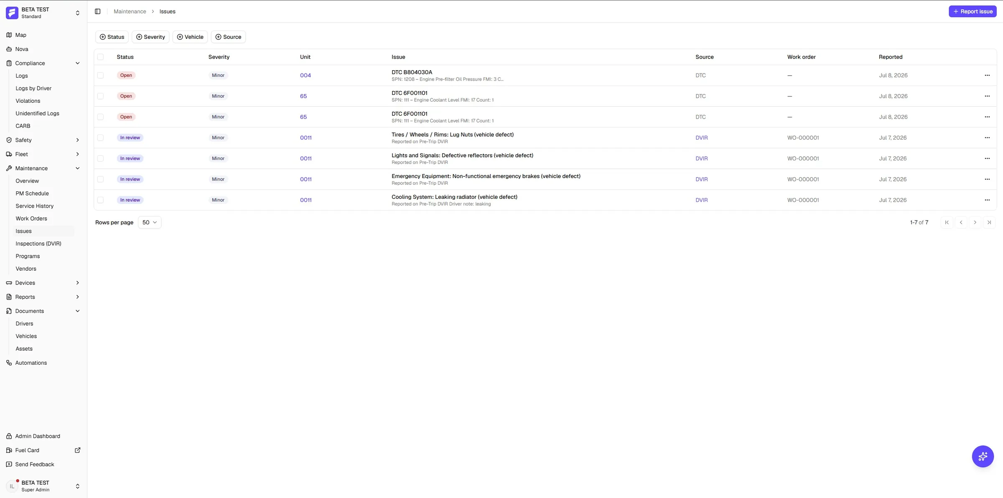Open the Vehicle filter dropdown
1003x498 pixels.
coord(190,37)
